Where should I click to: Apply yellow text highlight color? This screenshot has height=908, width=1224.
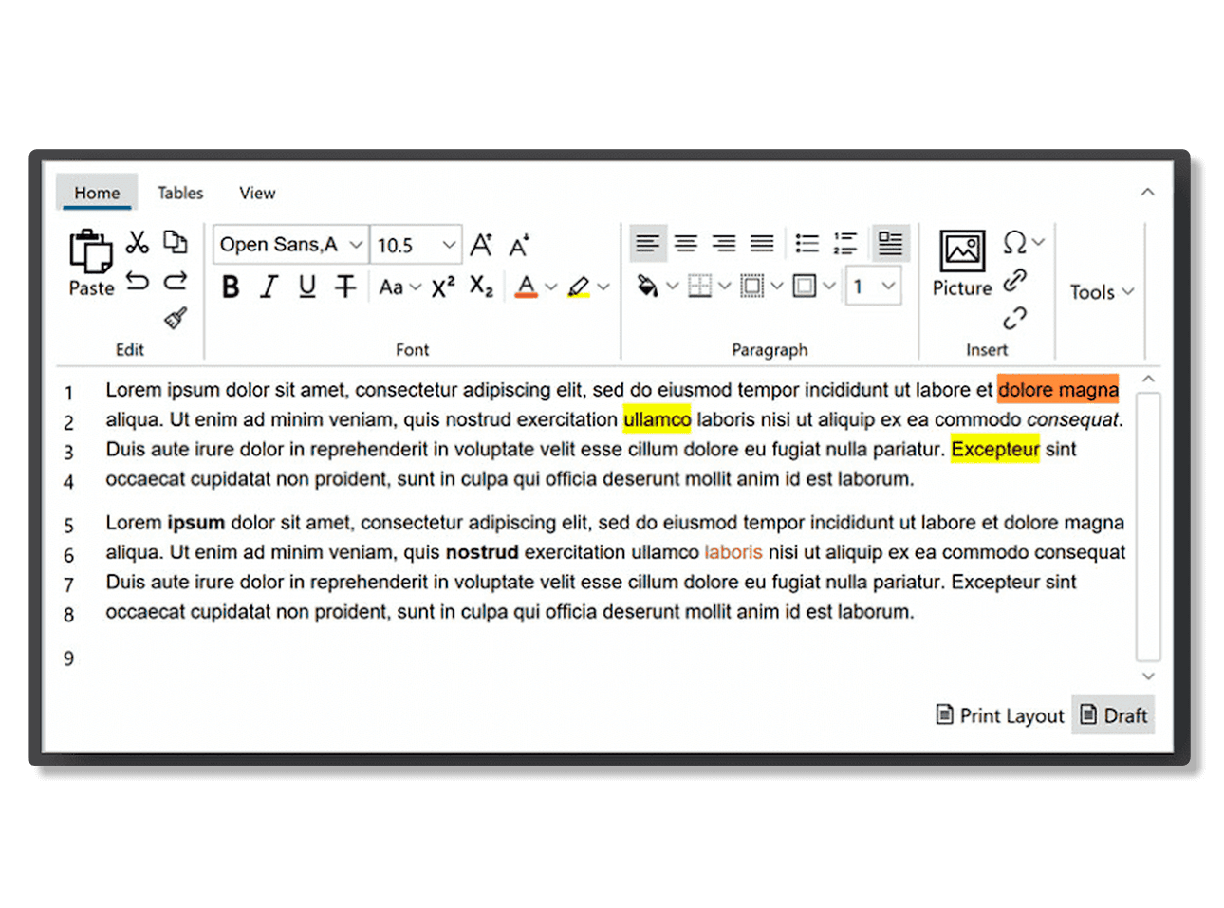click(579, 287)
